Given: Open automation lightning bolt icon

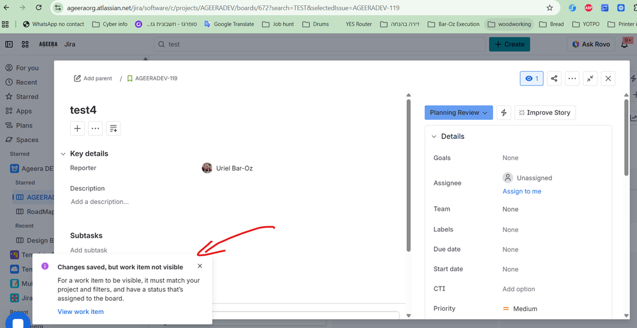Looking at the screenshot, I should click(504, 113).
